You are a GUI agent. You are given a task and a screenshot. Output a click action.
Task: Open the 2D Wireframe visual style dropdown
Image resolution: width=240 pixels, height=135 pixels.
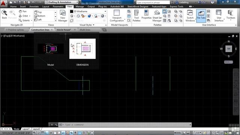[88, 11]
